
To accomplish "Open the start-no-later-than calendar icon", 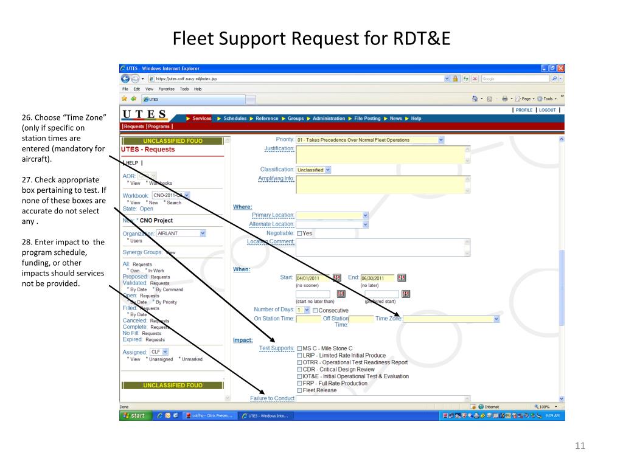I will tap(341, 294).
